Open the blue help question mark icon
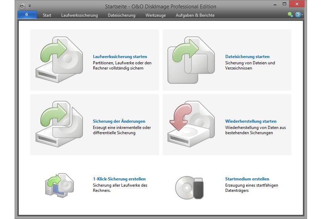321x219 pixels. pos(298,15)
